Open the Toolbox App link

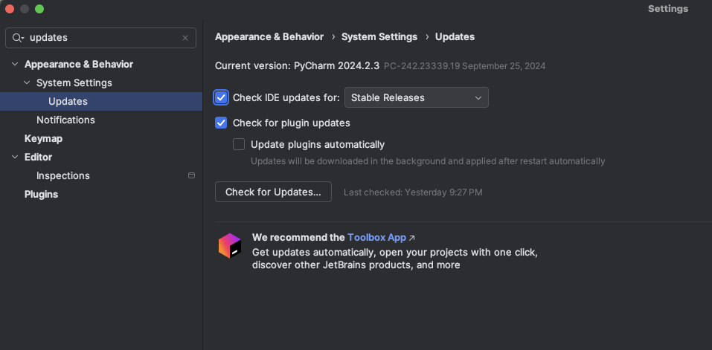coord(376,238)
